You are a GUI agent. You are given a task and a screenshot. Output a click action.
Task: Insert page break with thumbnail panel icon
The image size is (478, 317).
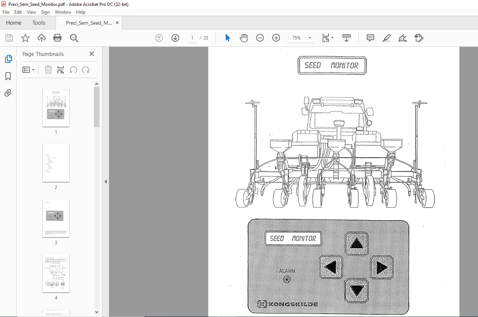pos(61,70)
